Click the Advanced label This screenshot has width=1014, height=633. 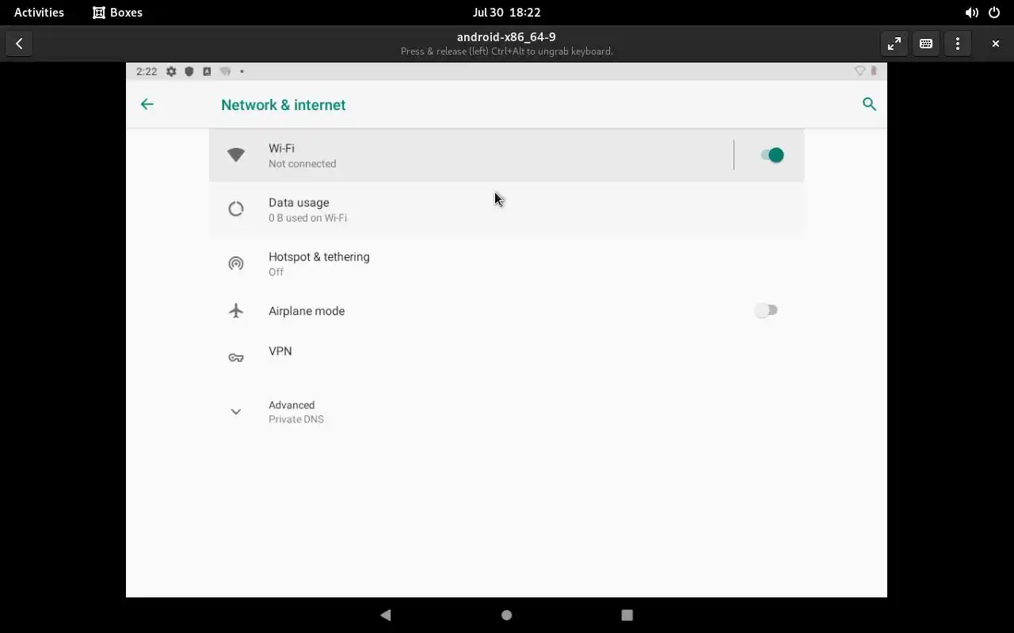pos(292,405)
